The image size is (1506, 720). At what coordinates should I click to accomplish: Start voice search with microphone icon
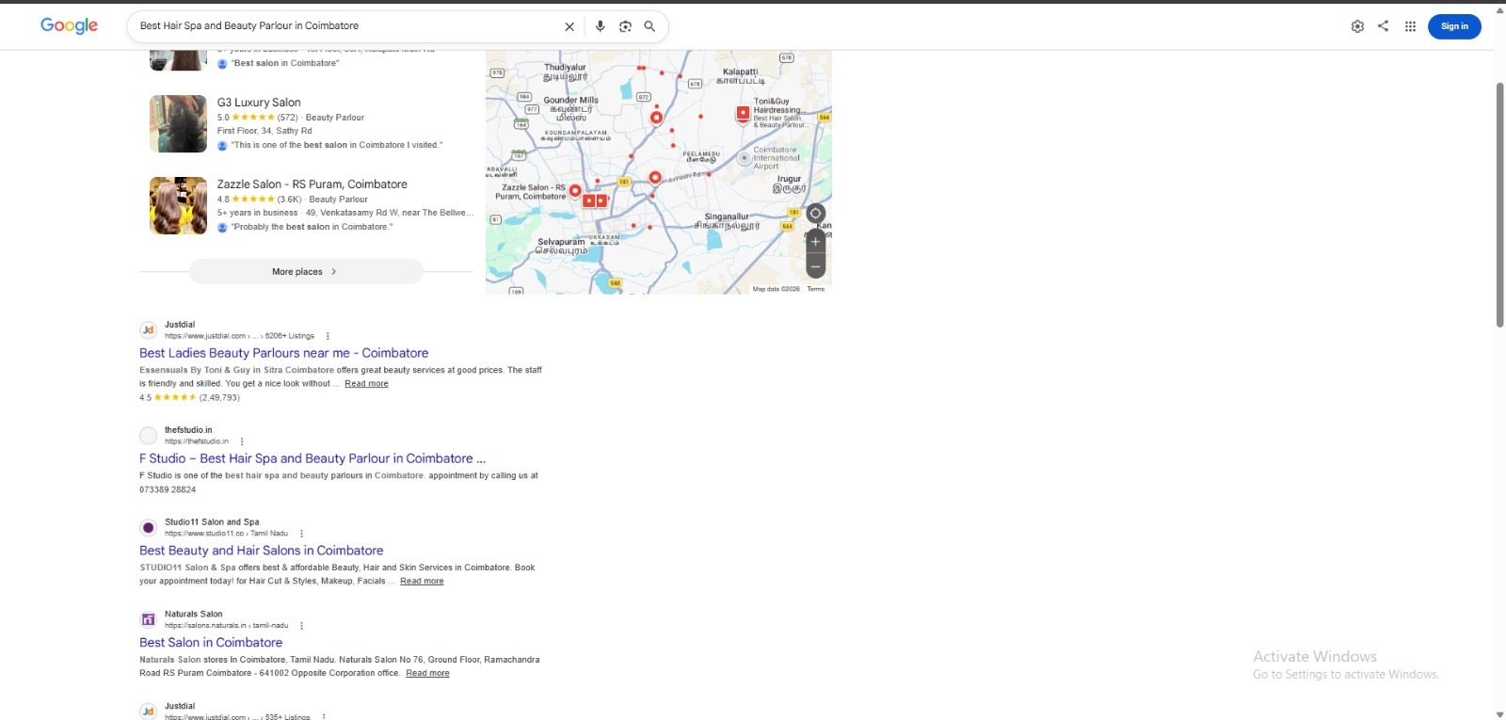(x=600, y=26)
